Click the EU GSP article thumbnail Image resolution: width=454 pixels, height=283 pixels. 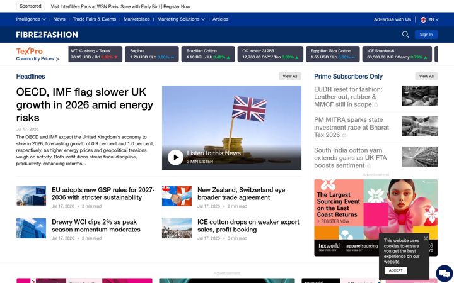[x=31, y=196]
